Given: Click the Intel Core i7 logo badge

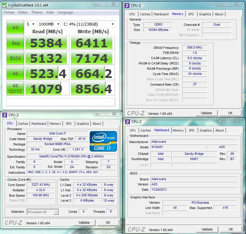Looking at the screenshot, I should tap(103, 141).
